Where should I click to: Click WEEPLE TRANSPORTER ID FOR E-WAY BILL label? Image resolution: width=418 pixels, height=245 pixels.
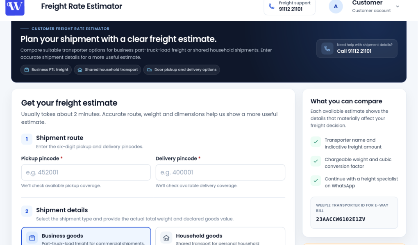(352, 208)
